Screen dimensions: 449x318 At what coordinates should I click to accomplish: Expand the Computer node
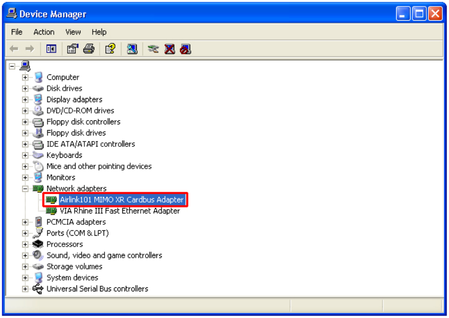tap(25, 77)
